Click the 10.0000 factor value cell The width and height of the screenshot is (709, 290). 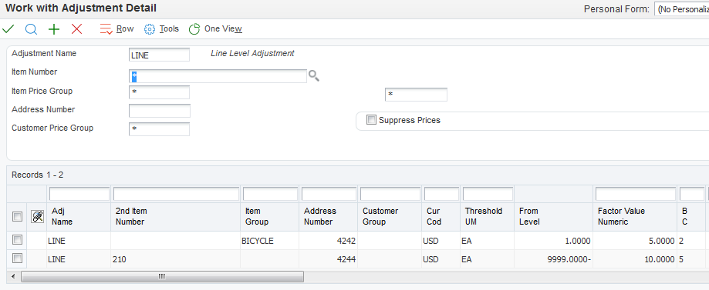[x=635, y=259]
